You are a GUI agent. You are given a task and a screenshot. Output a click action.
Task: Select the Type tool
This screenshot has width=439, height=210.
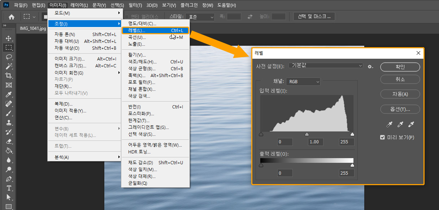[9, 188]
